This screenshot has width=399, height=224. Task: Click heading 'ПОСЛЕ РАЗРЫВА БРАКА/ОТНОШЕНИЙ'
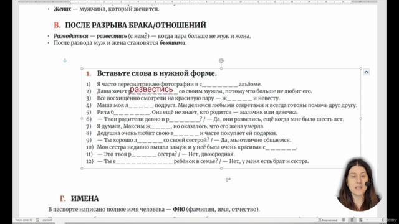coord(136,25)
